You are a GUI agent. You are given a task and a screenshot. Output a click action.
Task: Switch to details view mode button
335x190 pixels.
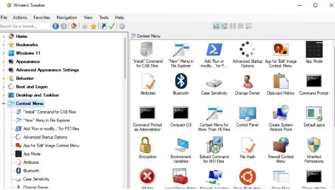coord(249,26)
